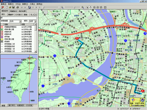Image resolution: width=147 pixels, height=110 pixels.
Task: Save using the floppy disk icon
Action: (x=13, y=7)
